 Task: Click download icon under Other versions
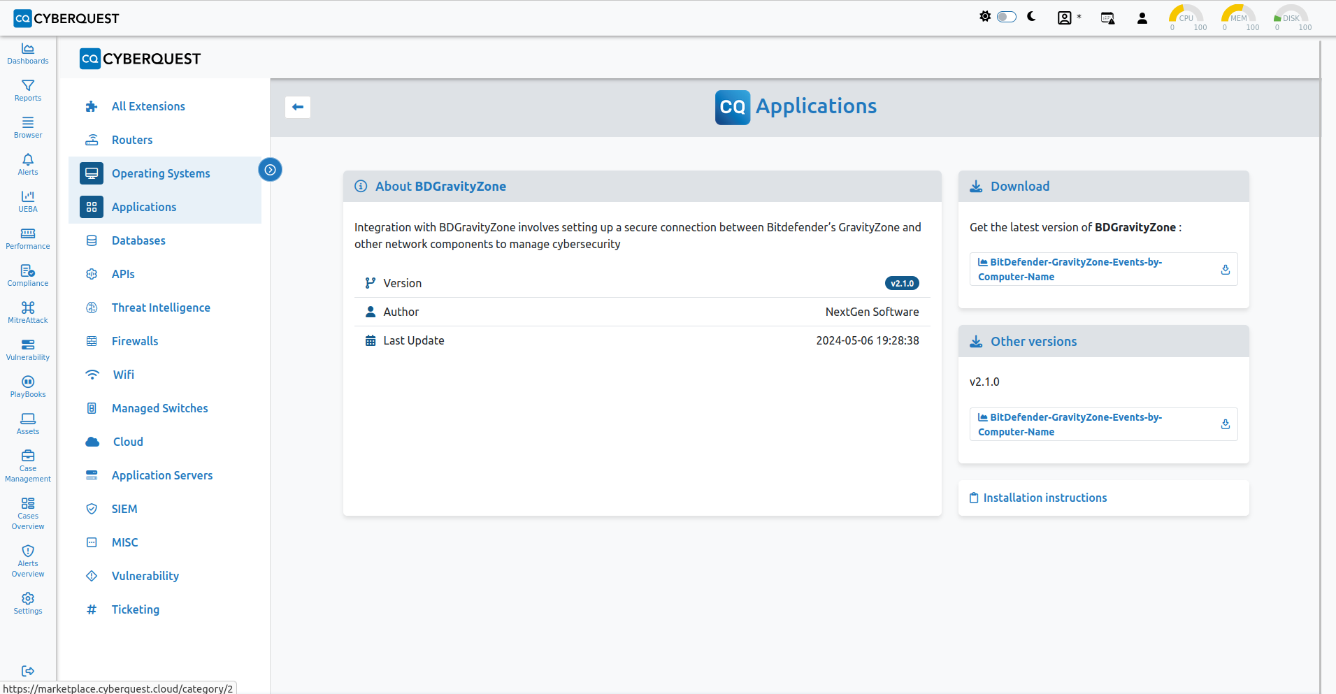click(1225, 425)
